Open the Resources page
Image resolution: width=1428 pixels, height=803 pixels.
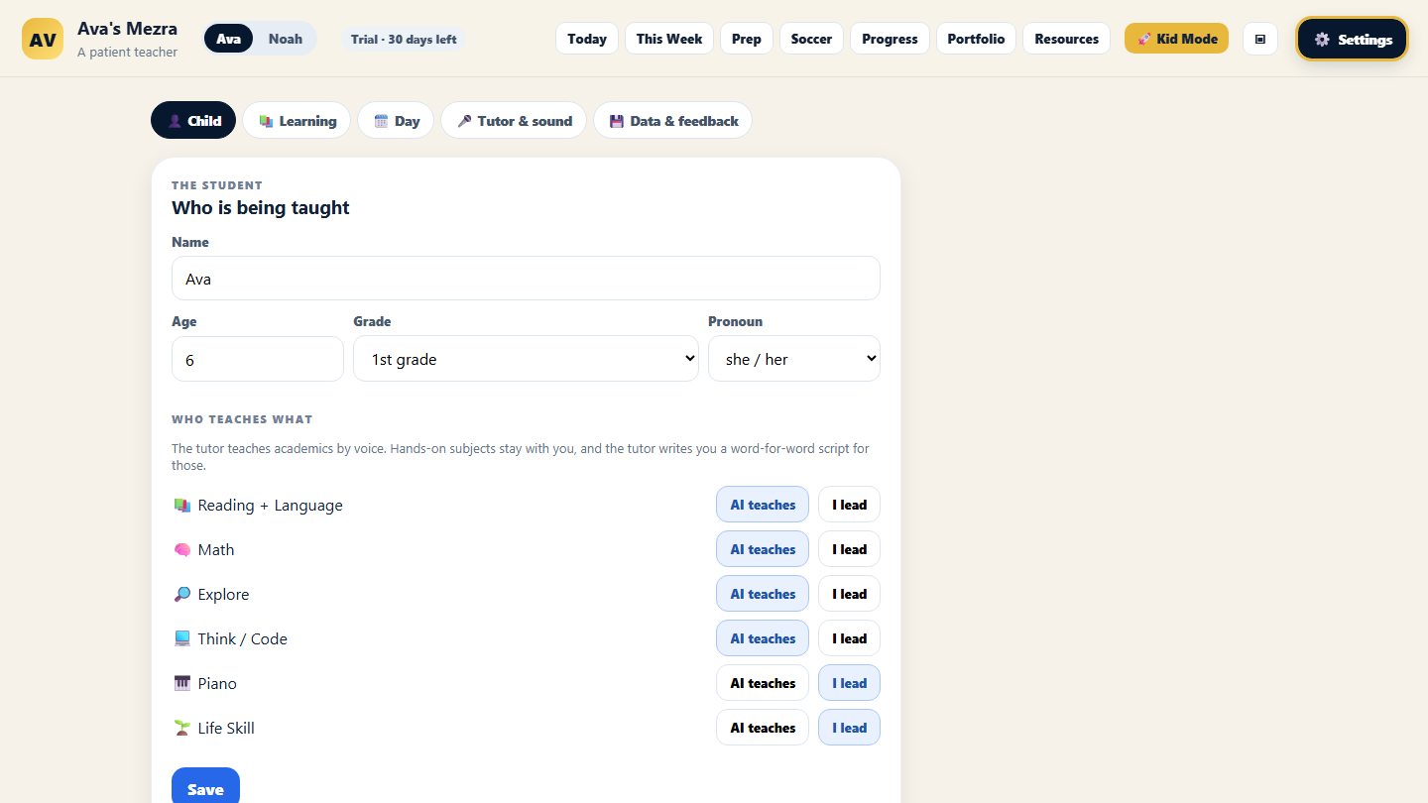coord(1066,39)
